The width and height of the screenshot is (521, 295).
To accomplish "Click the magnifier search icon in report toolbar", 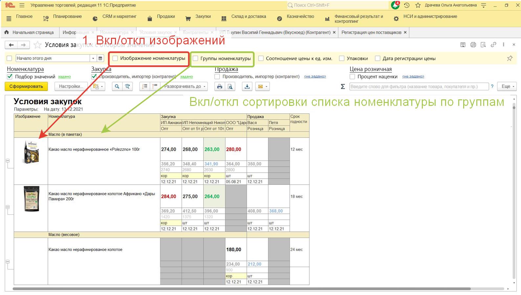I will 117,86.
